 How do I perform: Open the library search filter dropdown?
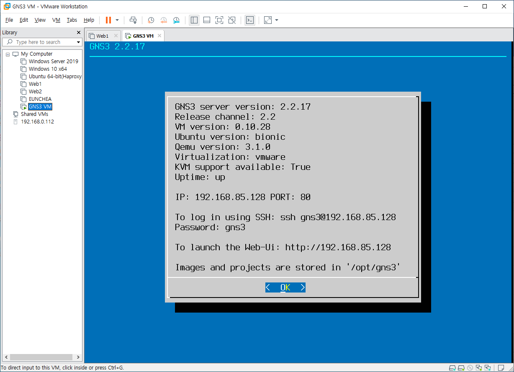pyautogui.click(x=78, y=42)
